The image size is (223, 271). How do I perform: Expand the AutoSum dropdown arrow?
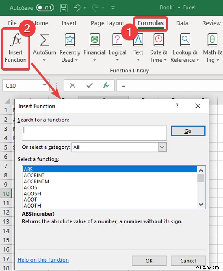(44, 60)
